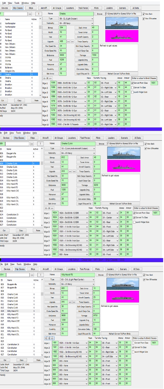This screenshot has width=164, height=389.
Task: Click the Upgrade field showing 408
Action: (62, 42)
